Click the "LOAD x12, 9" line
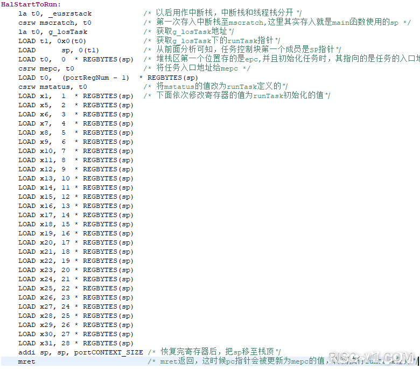Viewport: 420px width, 369px height. pos(76,169)
